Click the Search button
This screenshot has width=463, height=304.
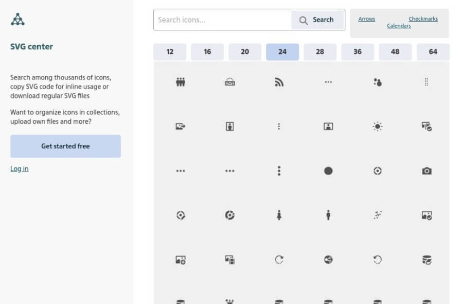[x=318, y=20]
